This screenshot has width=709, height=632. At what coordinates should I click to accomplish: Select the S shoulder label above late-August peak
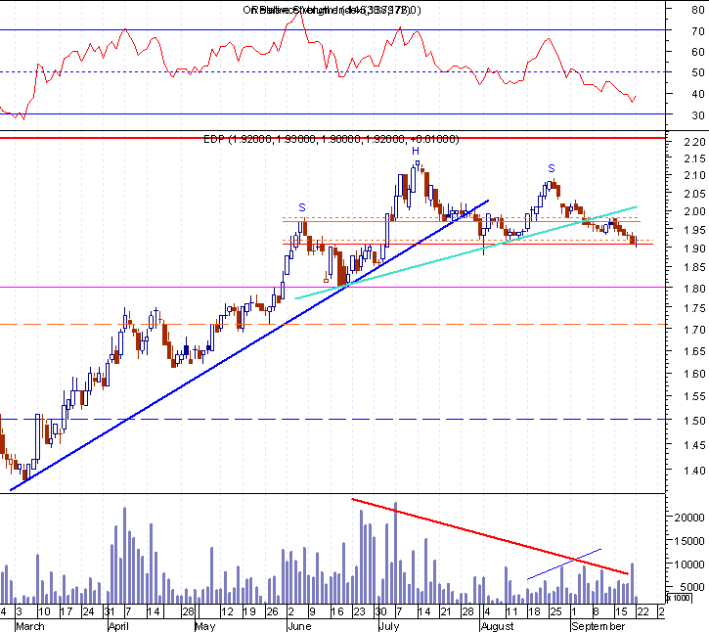pyautogui.click(x=552, y=168)
